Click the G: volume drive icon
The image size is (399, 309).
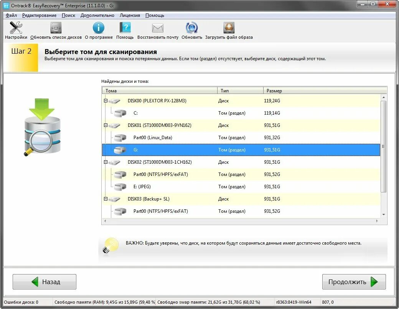click(120, 150)
